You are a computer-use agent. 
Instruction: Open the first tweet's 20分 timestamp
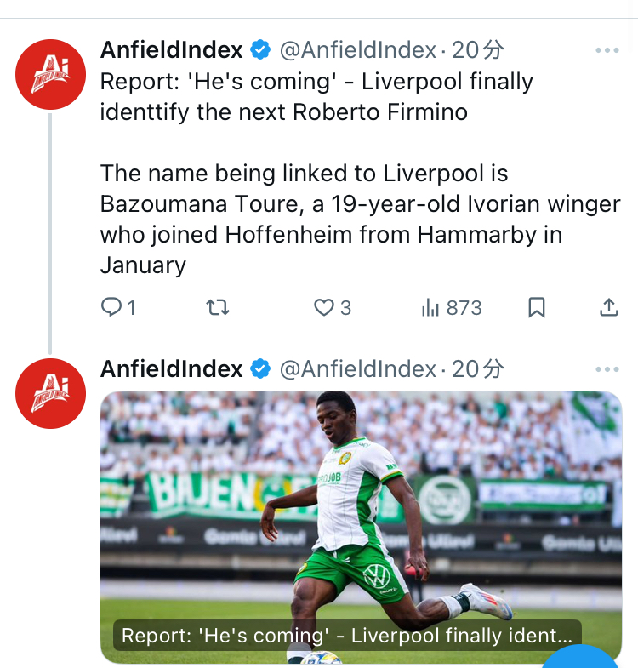478,50
